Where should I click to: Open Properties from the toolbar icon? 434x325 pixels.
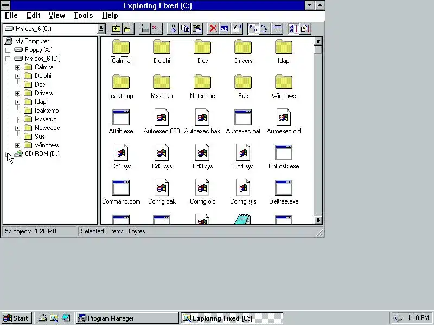point(237,29)
